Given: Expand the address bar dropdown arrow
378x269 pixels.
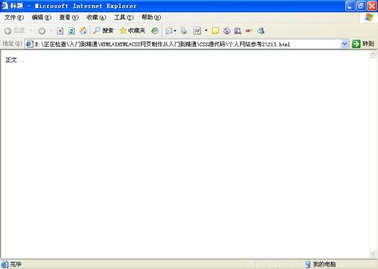Looking at the screenshot, I should tap(344, 44).
